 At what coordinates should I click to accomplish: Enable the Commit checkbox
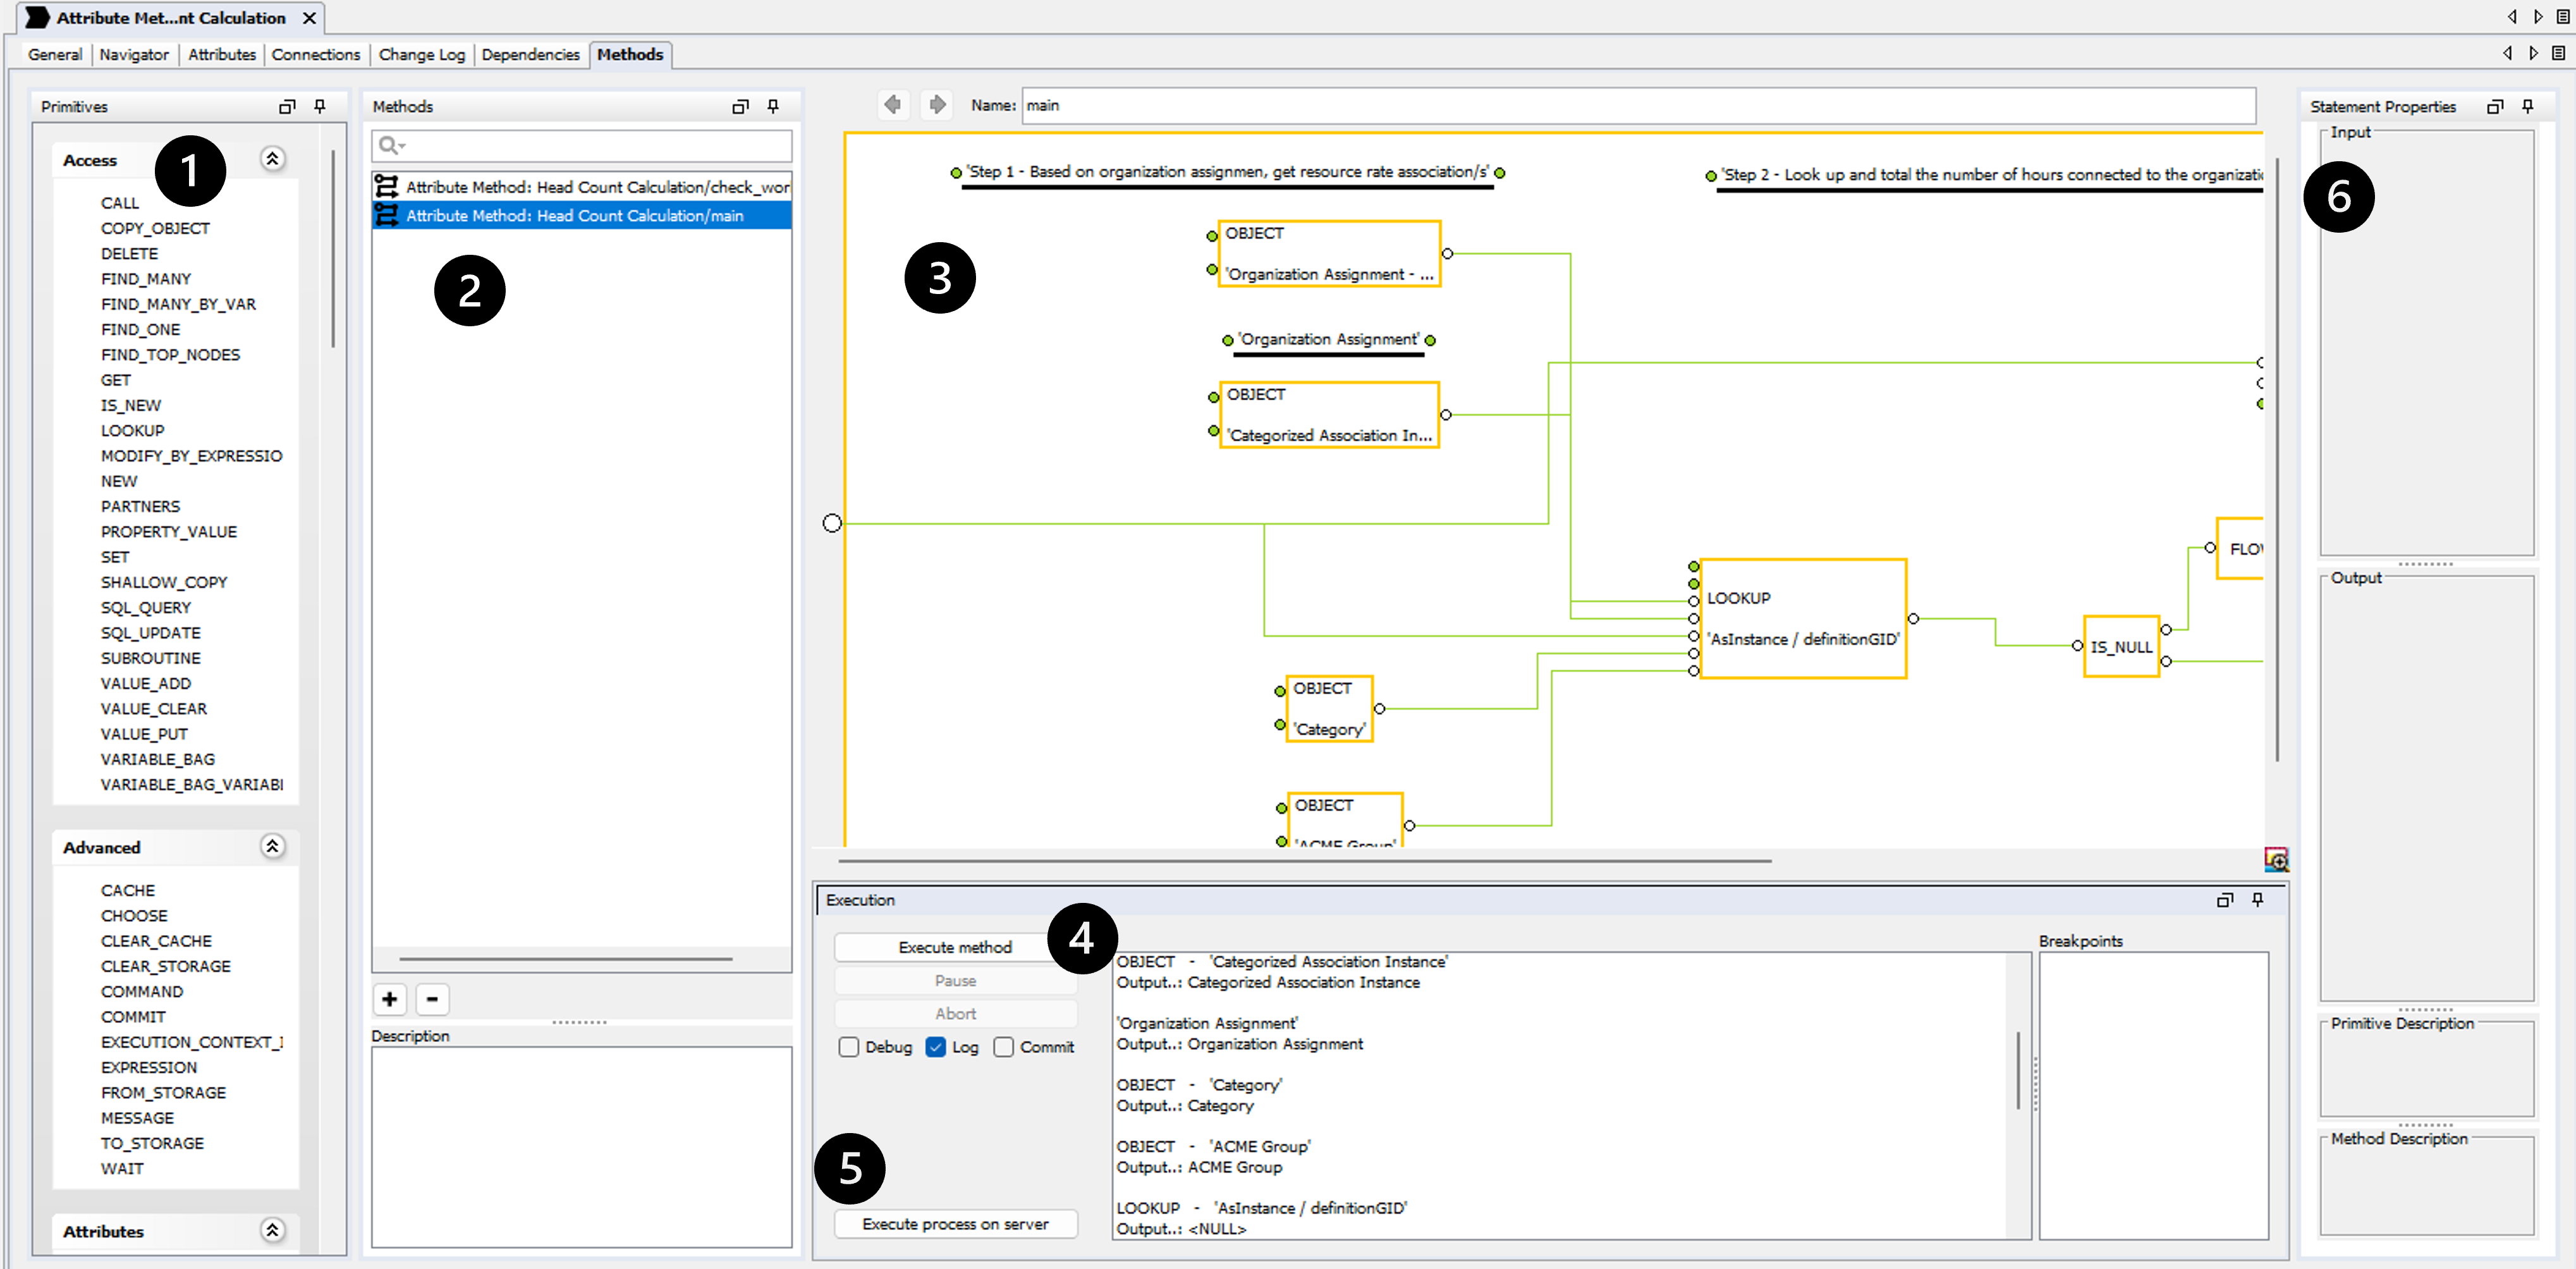[x=1004, y=1046]
